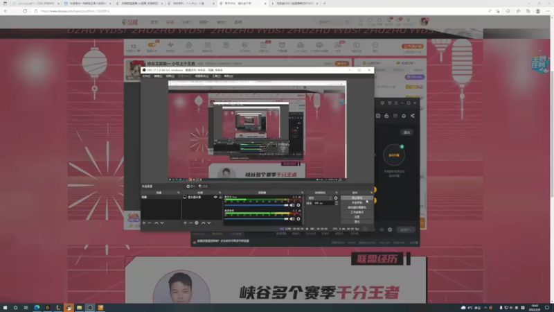Move source up in OBS sources dock
Viewport: 554px width, 312px height.
(203, 223)
